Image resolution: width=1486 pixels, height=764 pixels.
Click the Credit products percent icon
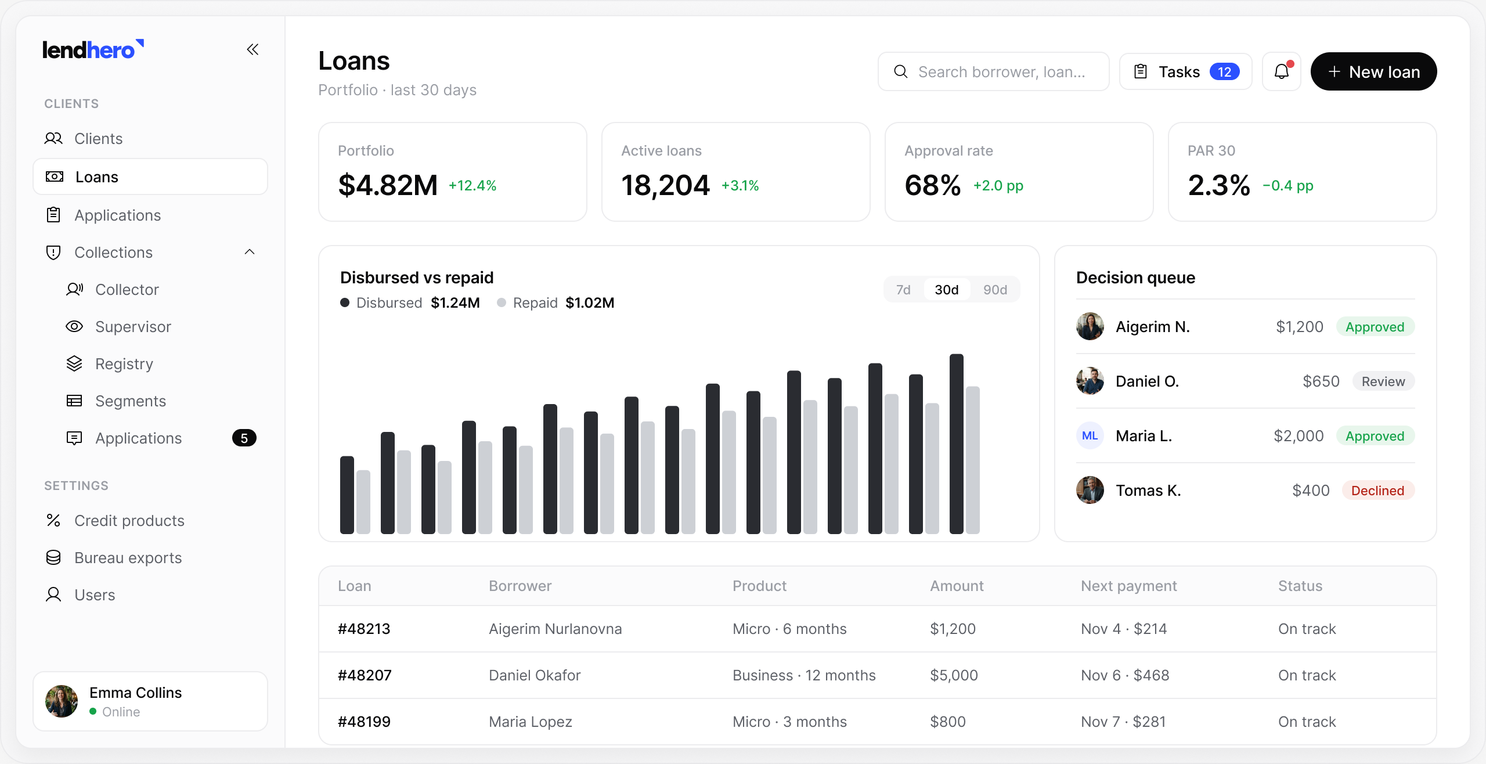click(53, 520)
